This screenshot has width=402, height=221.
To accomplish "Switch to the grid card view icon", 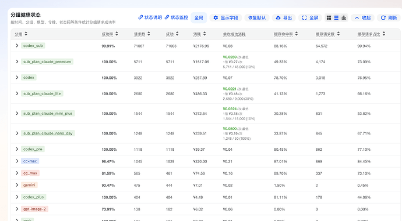I will [x=329, y=17].
